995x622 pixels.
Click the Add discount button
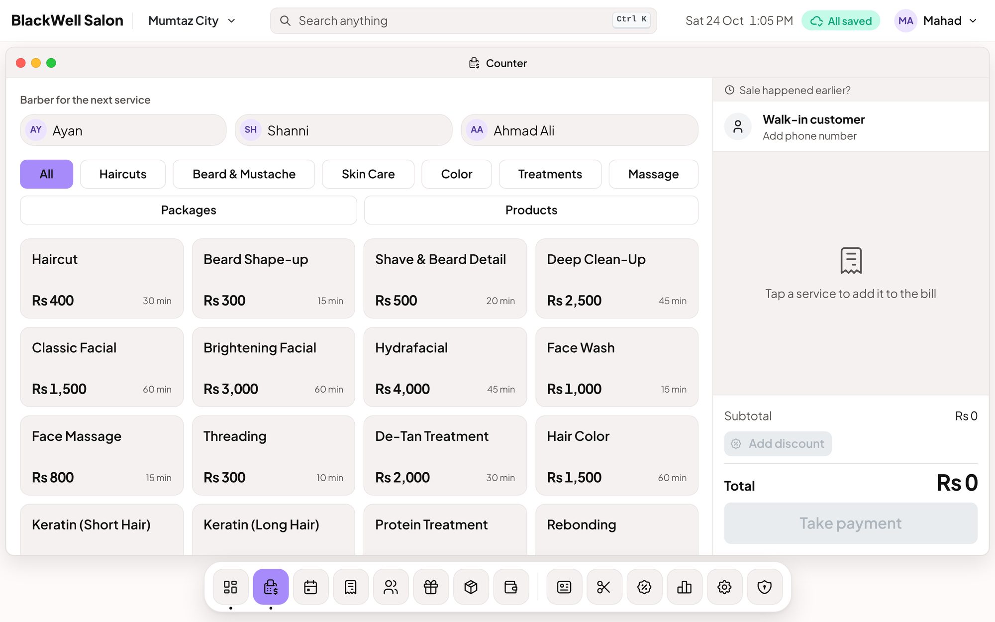pyautogui.click(x=778, y=443)
